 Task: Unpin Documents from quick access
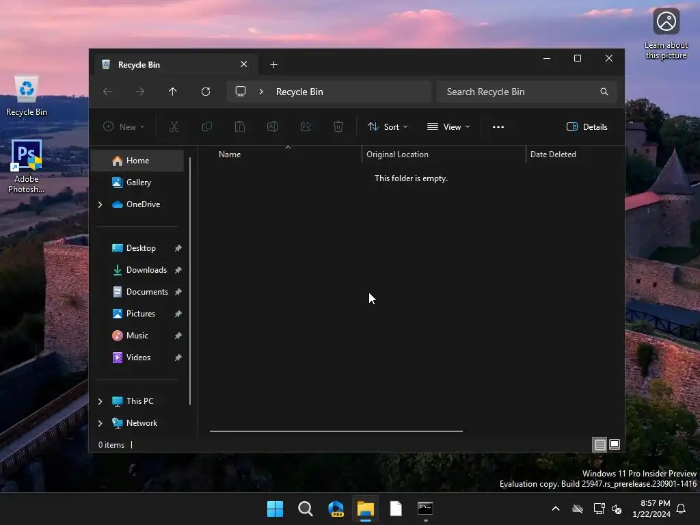click(x=178, y=292)
